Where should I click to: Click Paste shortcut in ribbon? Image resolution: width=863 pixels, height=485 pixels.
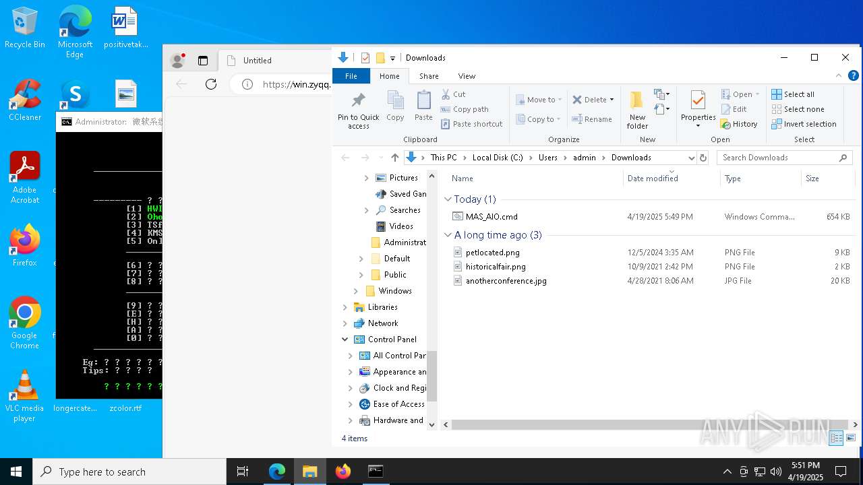click(471, 124)
